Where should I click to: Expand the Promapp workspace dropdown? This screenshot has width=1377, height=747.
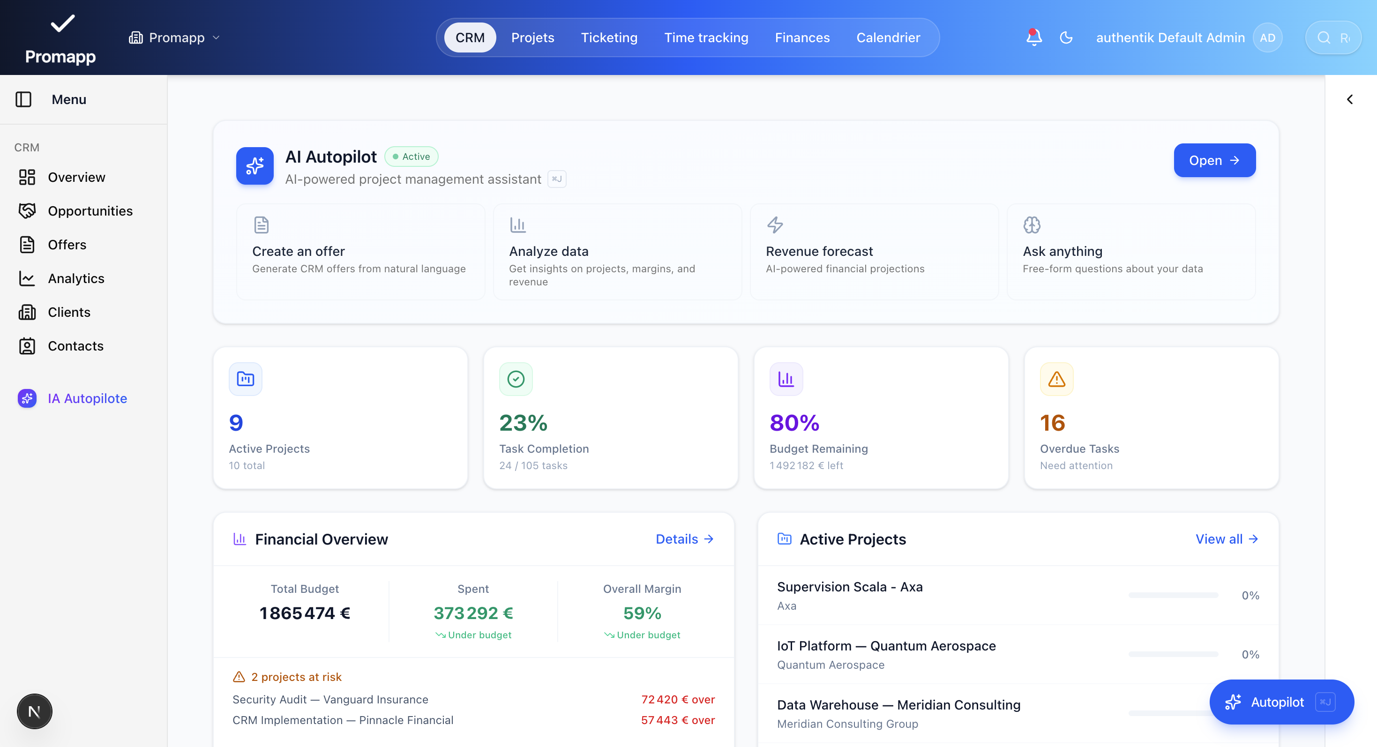pos(174,37)
